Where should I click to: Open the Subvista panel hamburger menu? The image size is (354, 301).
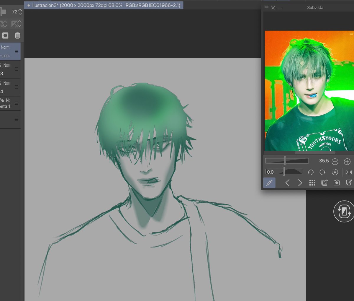266,8
